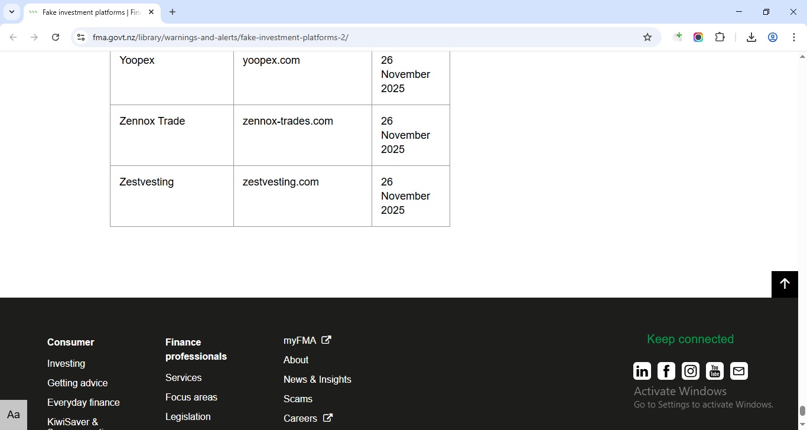Toggle the Aa text accessibility button
The height and width of the screenshot is (430, 807).
pyautogui.click(x=14, y=415)
